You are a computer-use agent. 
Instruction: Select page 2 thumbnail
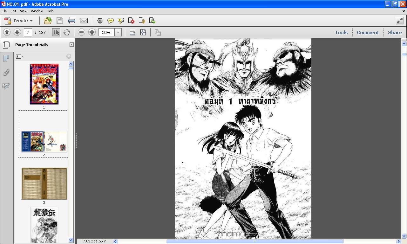coord(44,141)
